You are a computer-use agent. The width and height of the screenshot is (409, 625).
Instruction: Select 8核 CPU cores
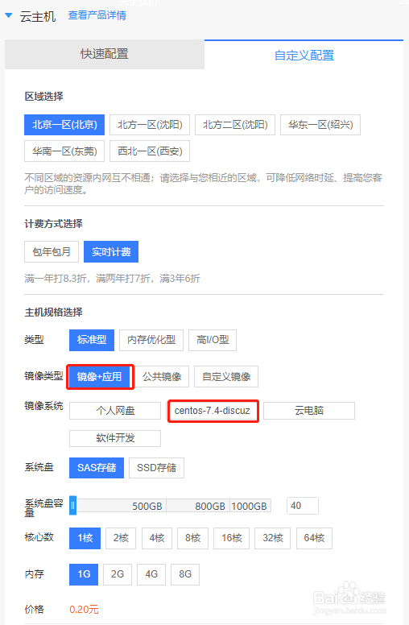point(192,538)
